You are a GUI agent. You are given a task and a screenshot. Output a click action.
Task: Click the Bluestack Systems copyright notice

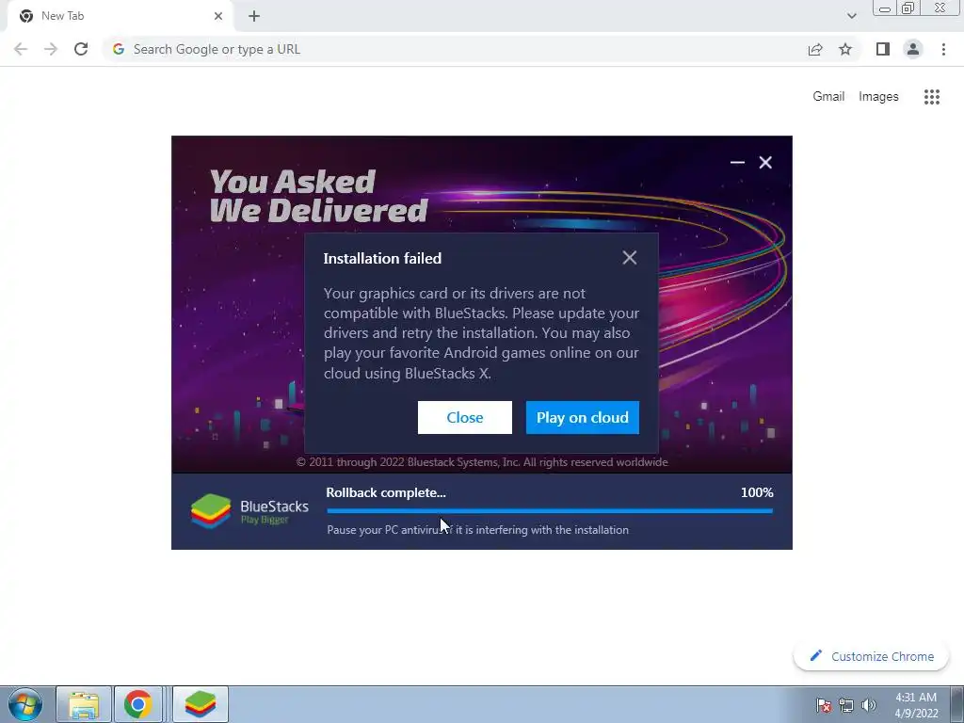(x=482, y=461)
